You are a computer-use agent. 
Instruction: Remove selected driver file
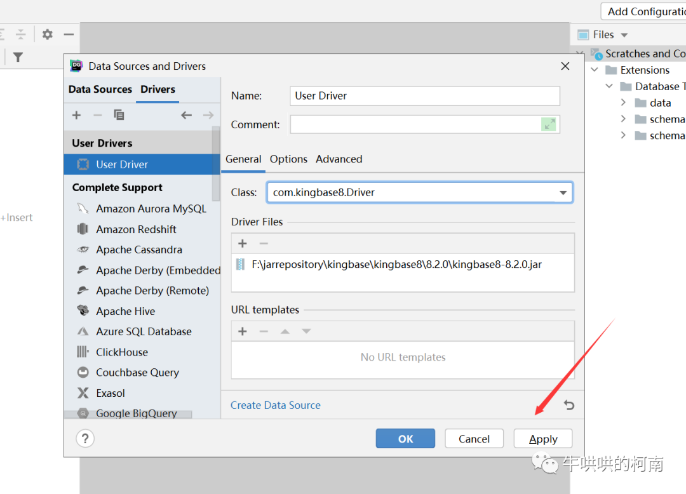264,243
